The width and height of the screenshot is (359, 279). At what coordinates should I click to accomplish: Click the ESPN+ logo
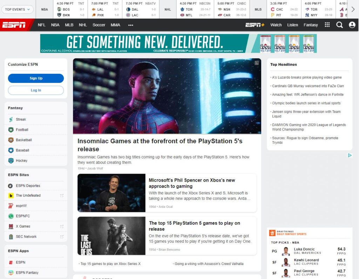click(x=255, y=25)
